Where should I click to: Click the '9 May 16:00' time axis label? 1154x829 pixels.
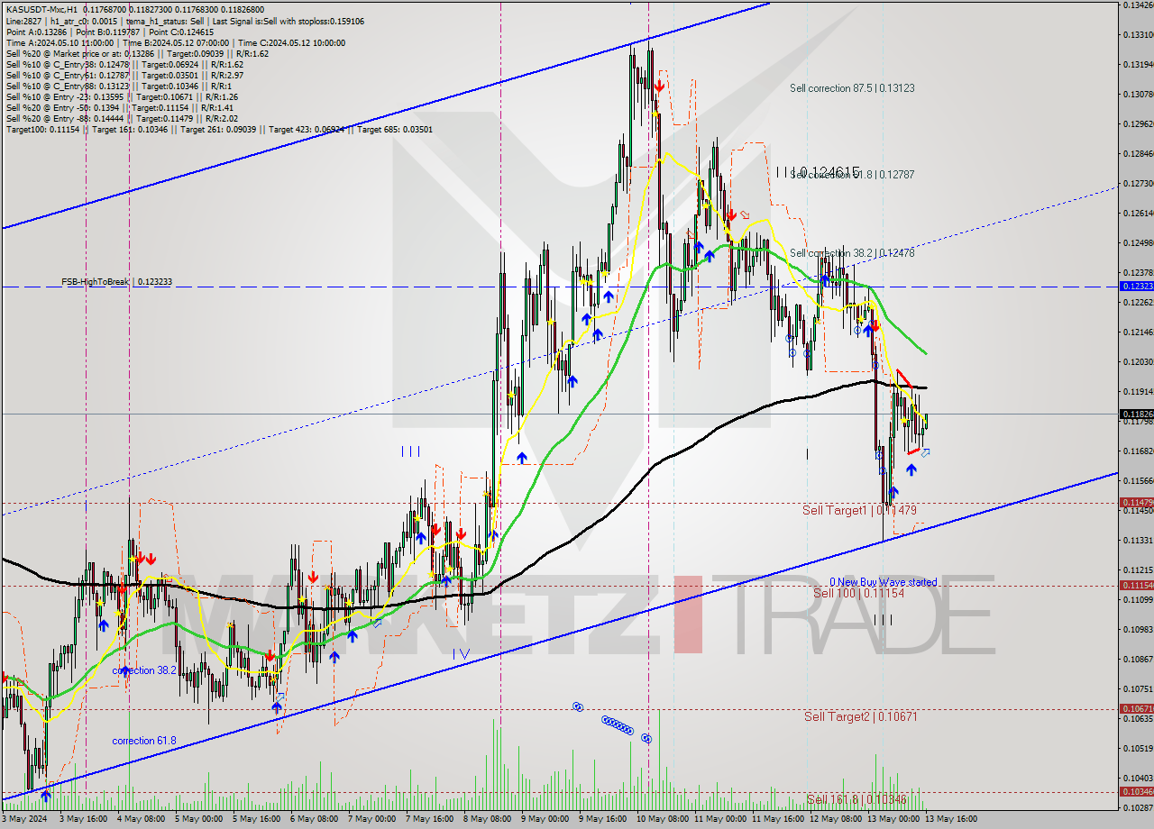point(603,819)
